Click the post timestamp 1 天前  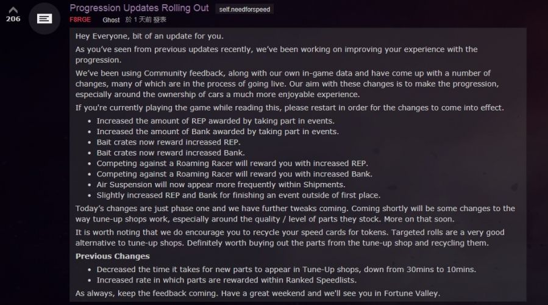point(142,20)
